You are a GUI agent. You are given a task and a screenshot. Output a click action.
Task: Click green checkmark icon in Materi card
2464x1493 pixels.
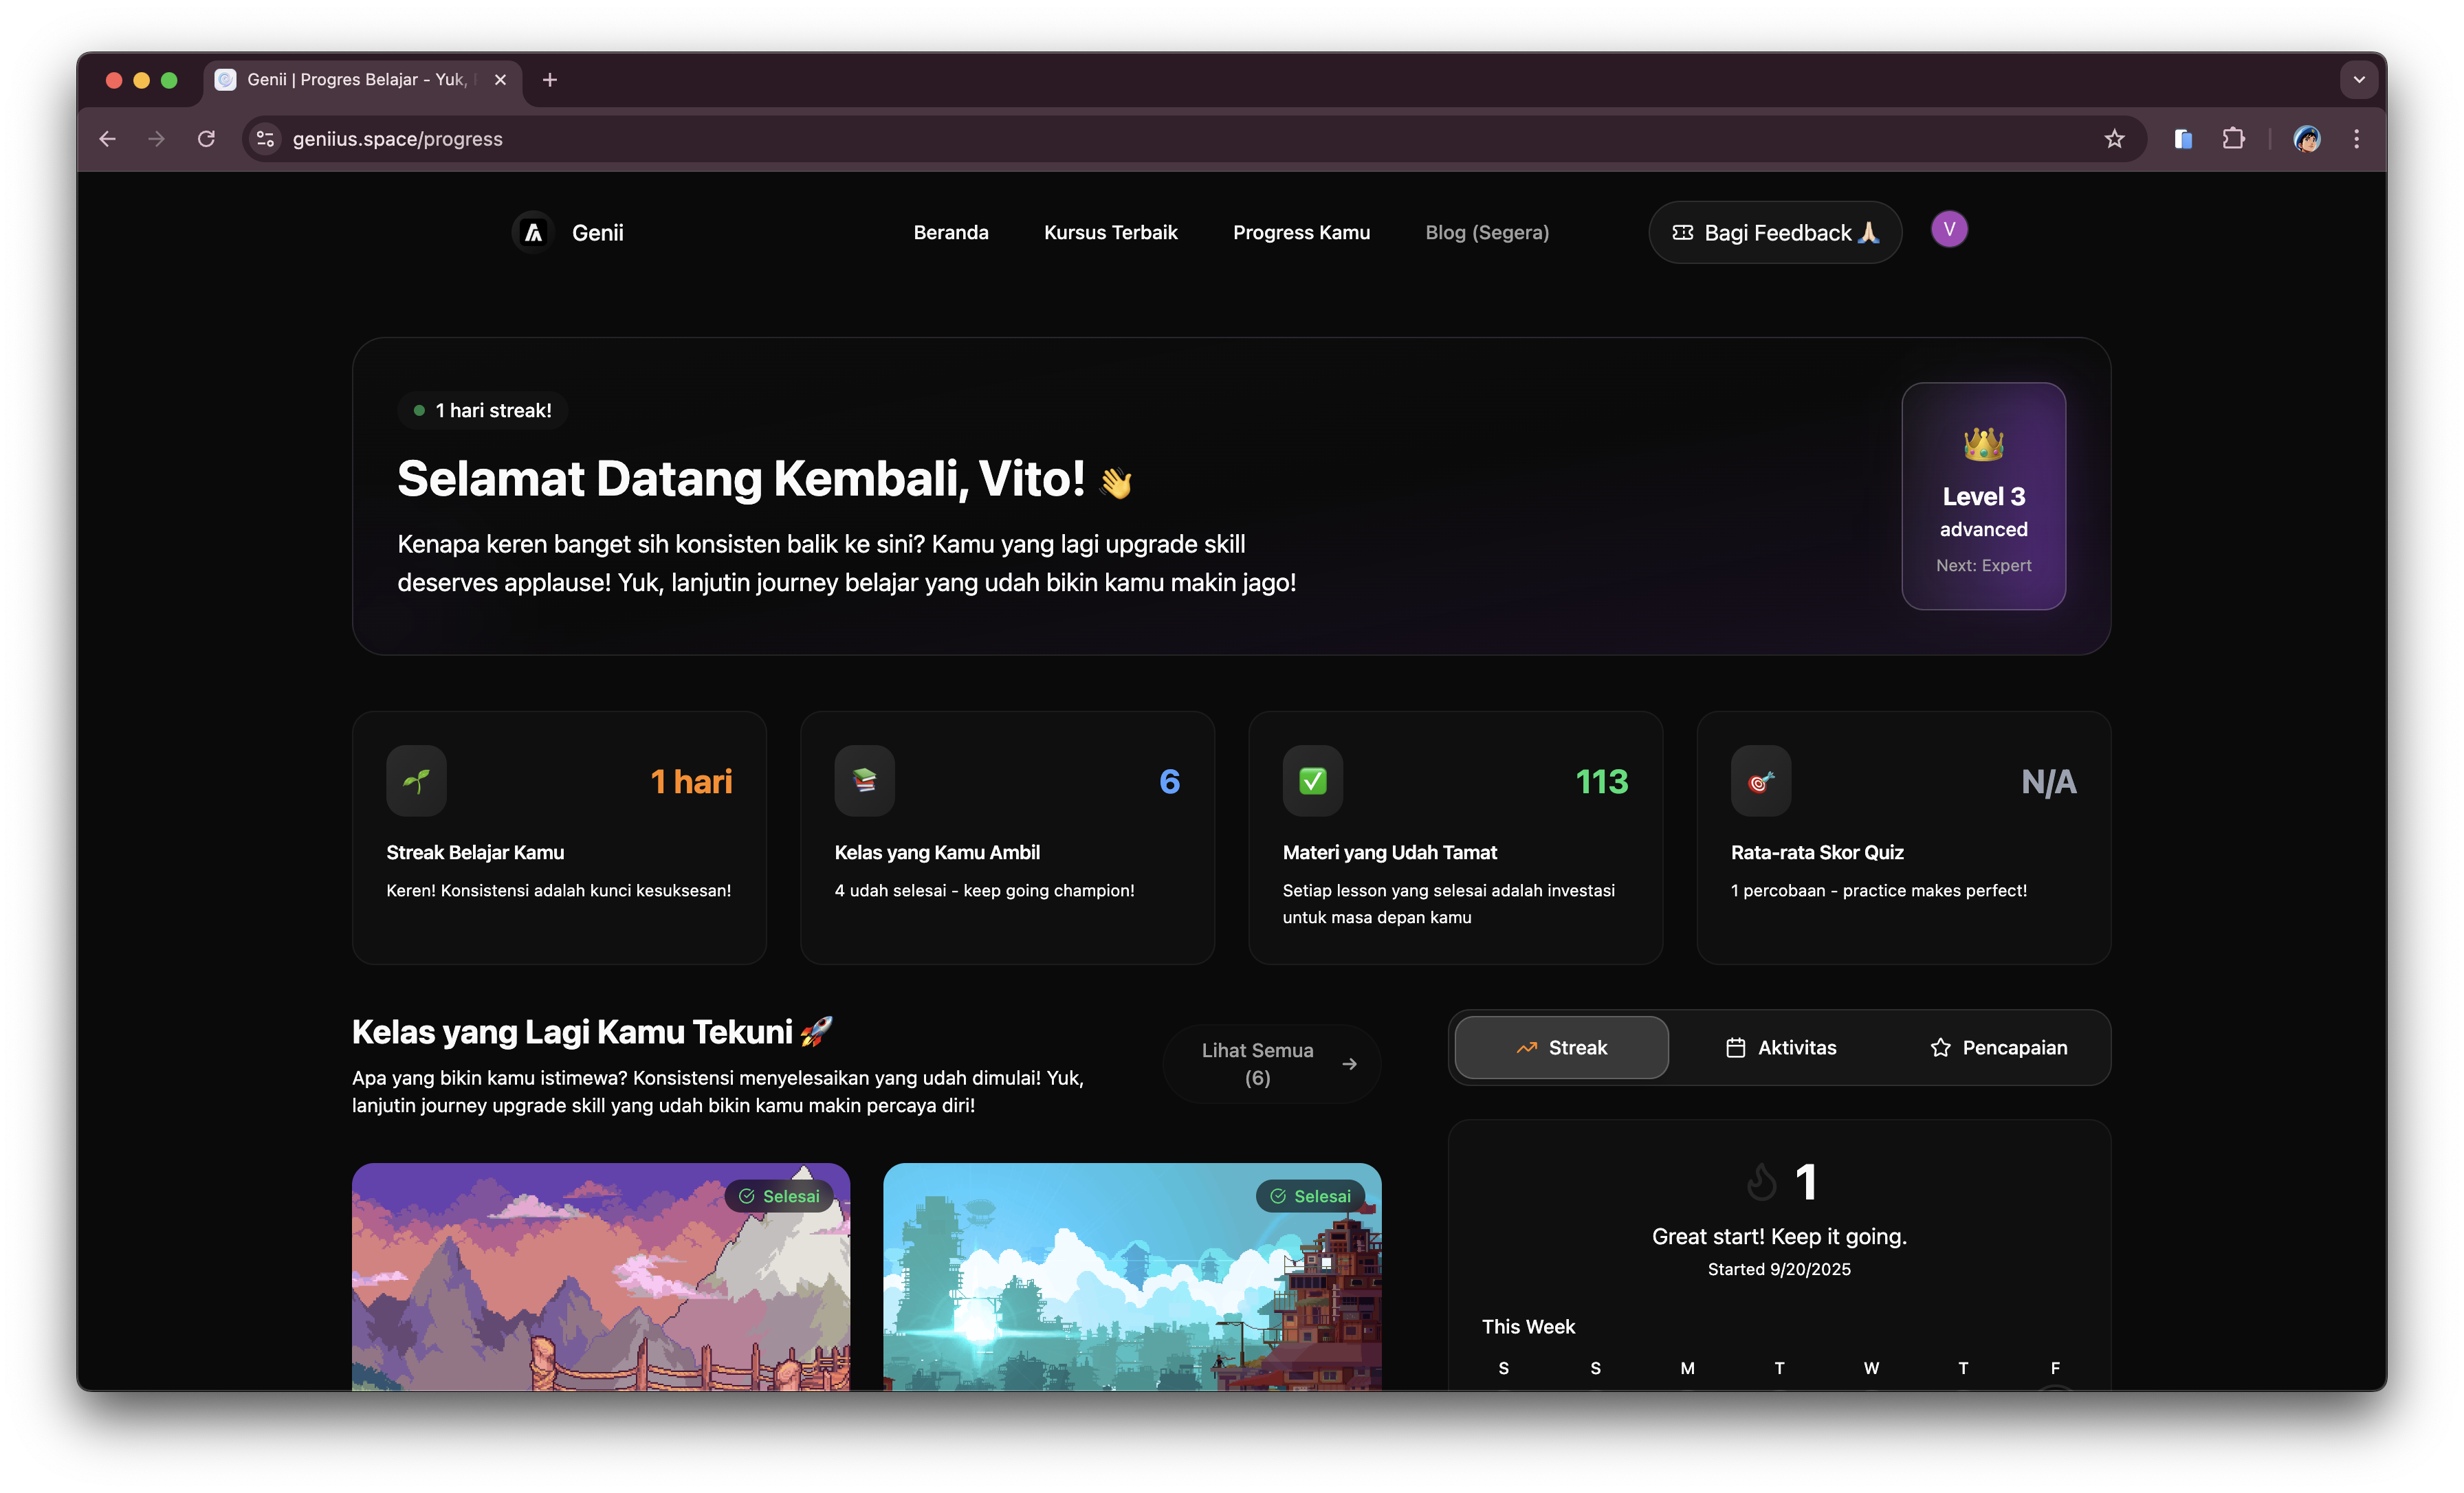pyautogui.click(x=1312, y=781)
